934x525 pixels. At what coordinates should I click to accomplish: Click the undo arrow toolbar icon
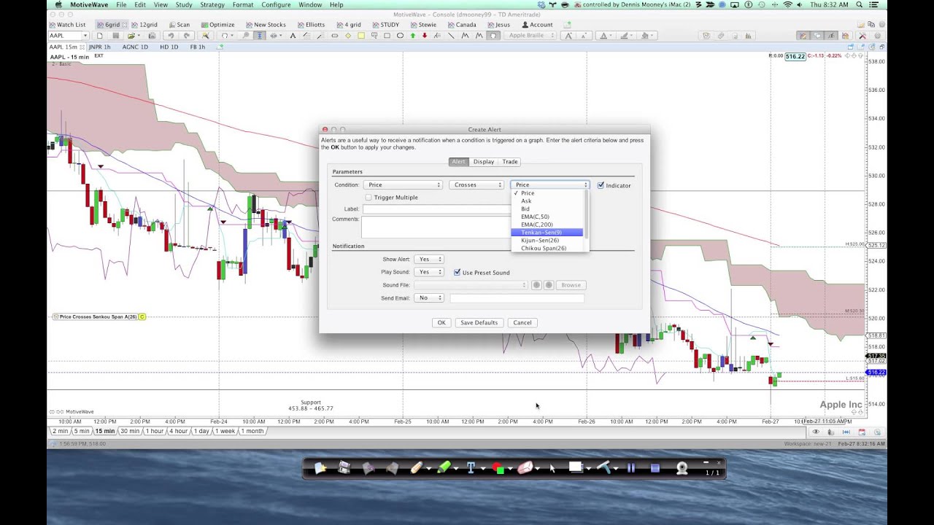pos(171,35)
